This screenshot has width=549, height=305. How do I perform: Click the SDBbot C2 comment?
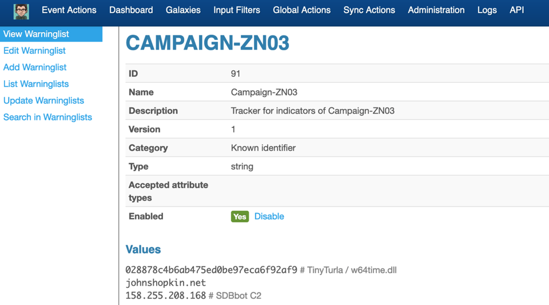238,295
